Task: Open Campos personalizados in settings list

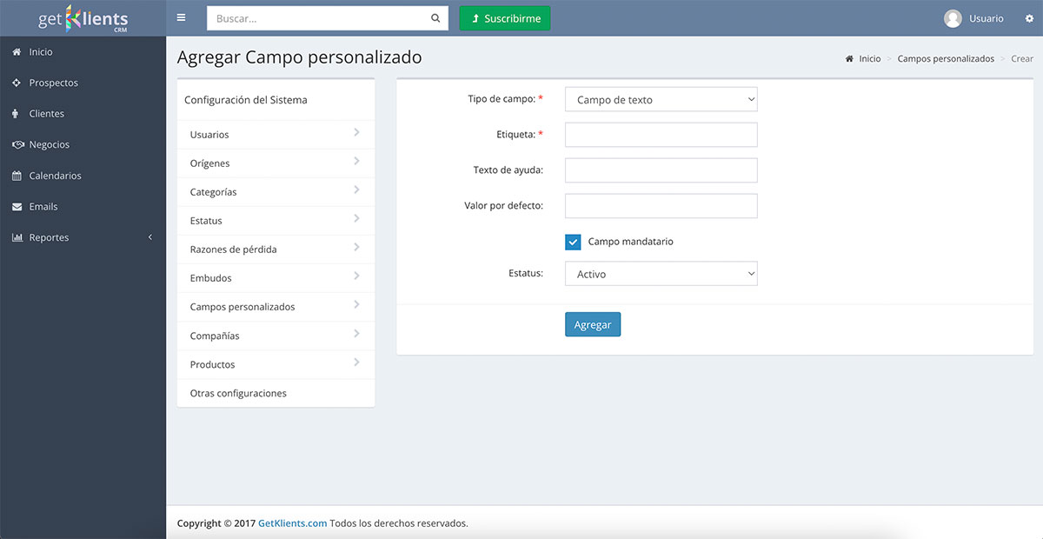Action: coord(242,307)
